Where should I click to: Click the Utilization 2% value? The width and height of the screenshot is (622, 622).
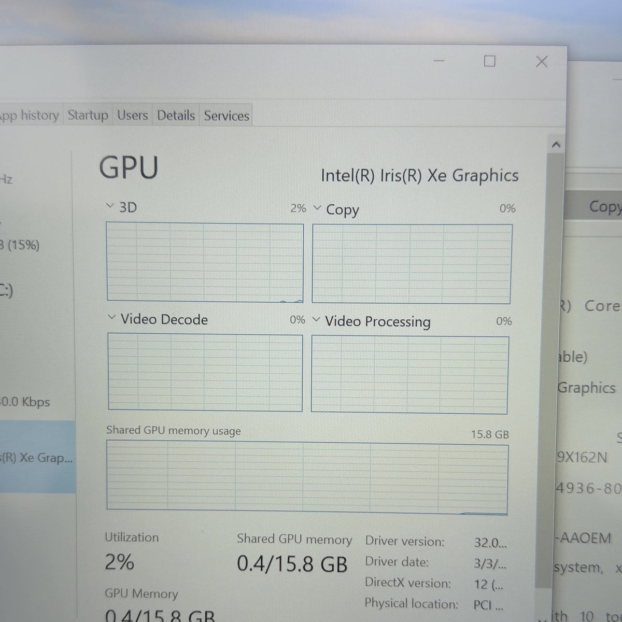coord(120,561)
